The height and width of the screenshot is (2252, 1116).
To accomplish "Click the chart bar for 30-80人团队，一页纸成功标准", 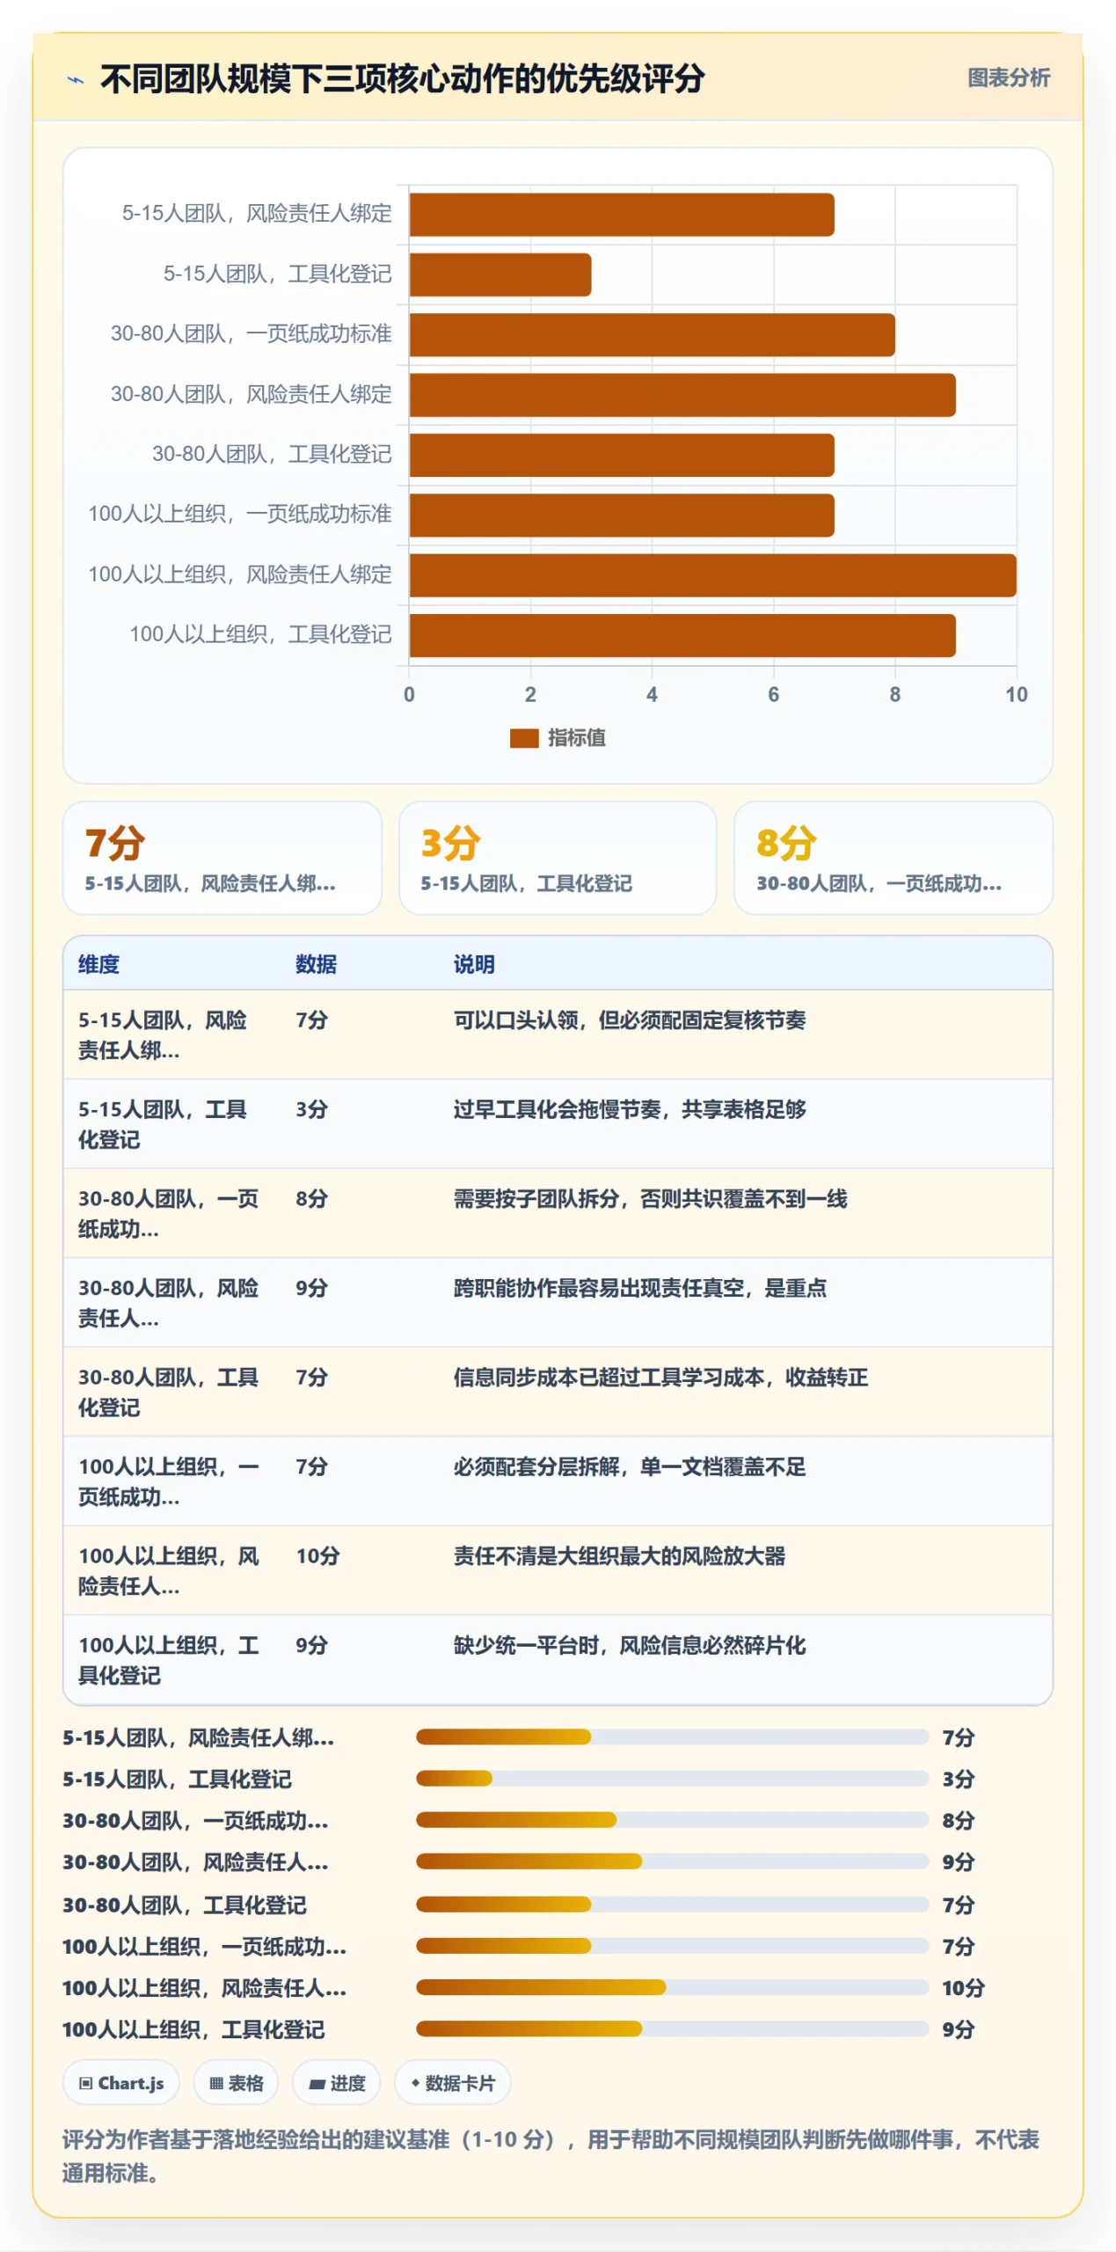I will click(x=653, y=335).
